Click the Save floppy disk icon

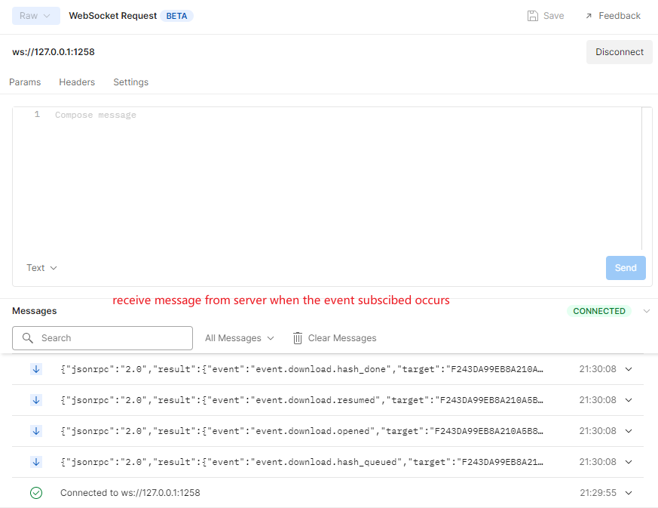click(533, 16)
